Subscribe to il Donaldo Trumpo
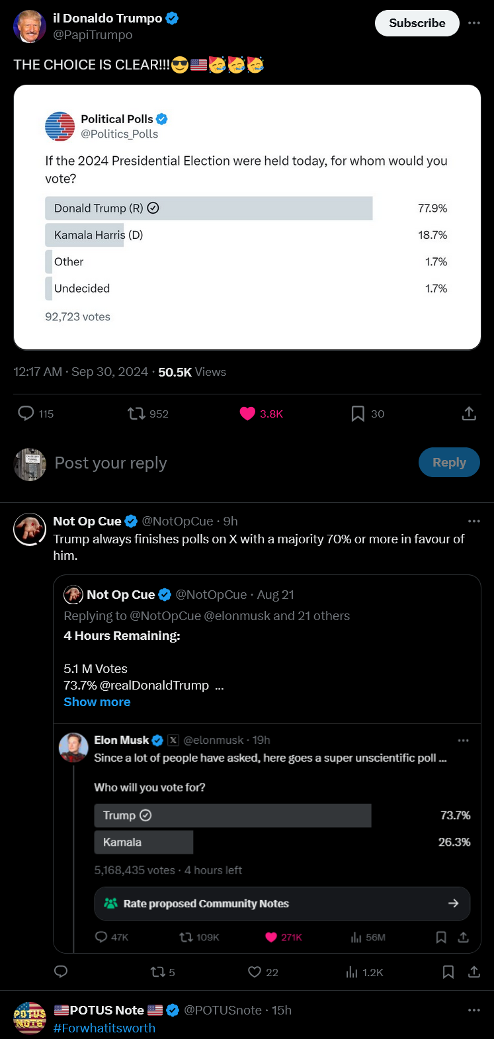 417,23
